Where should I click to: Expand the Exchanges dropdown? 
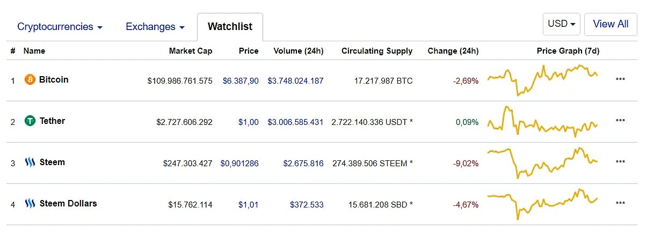click(x=155, y=27)
